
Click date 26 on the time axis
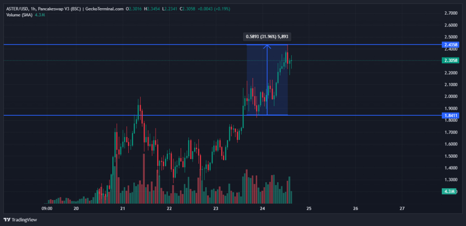[x=355, y=208]
